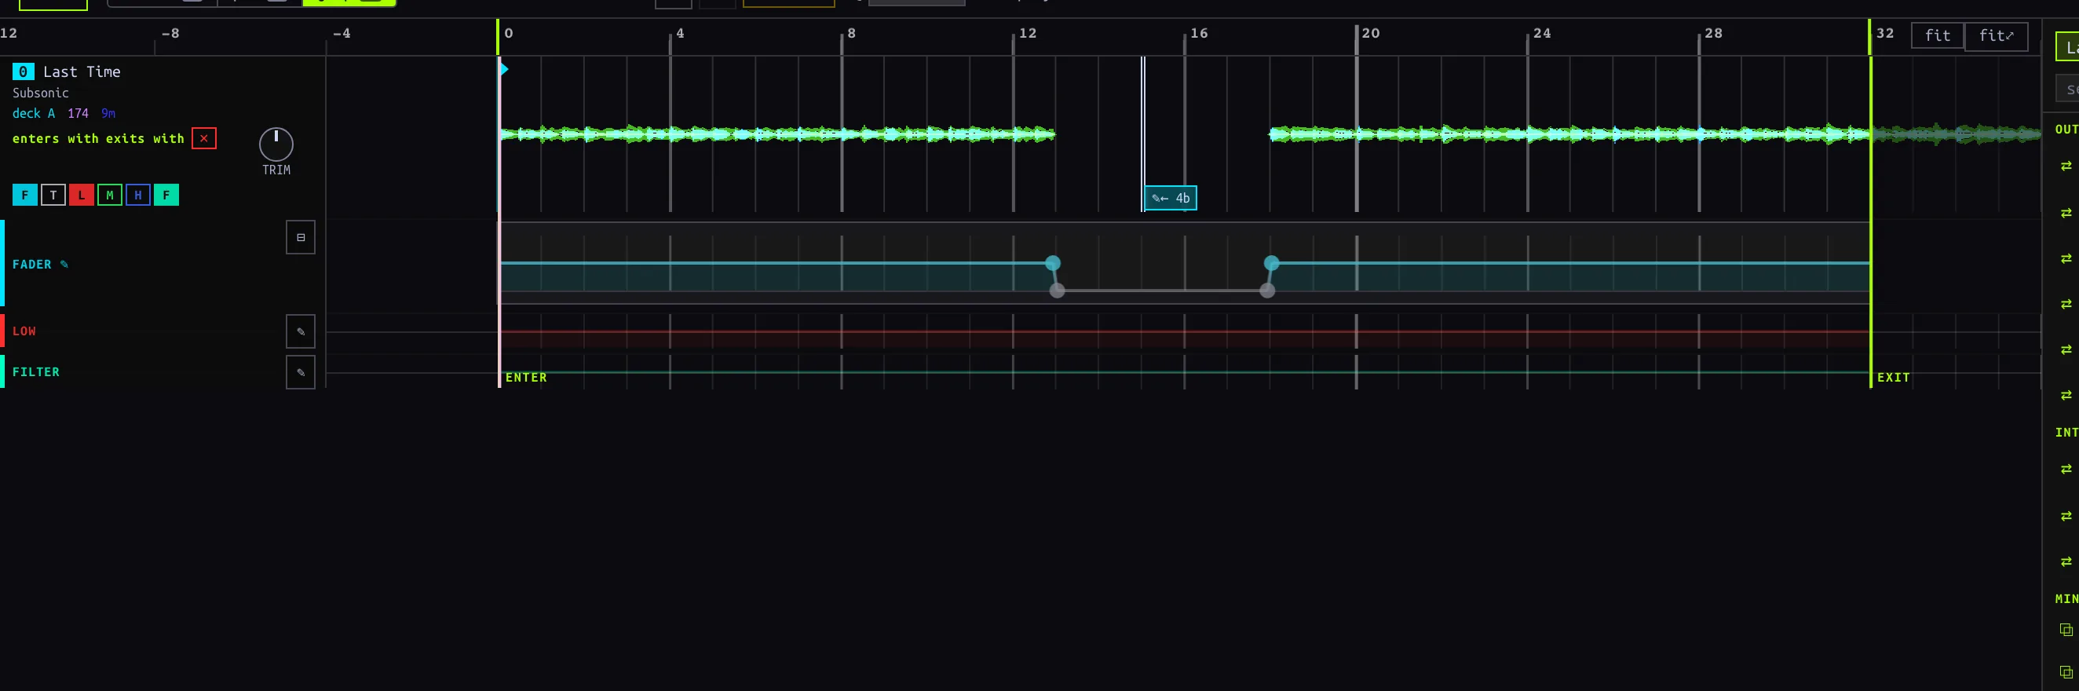Image resolution: width=2079 pixels, height=691 pixels.
Task: Toggle the teal-green F lane button
Action: [x=166, y=195]
